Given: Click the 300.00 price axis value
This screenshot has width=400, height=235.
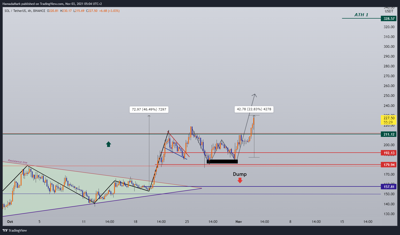Looking at the screenshot, I should (x=389, y=46).
